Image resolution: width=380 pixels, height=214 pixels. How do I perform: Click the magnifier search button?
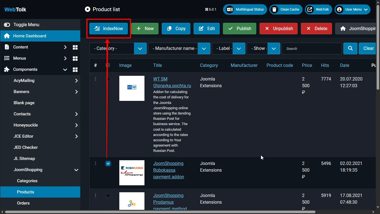(x=350, y=48)
